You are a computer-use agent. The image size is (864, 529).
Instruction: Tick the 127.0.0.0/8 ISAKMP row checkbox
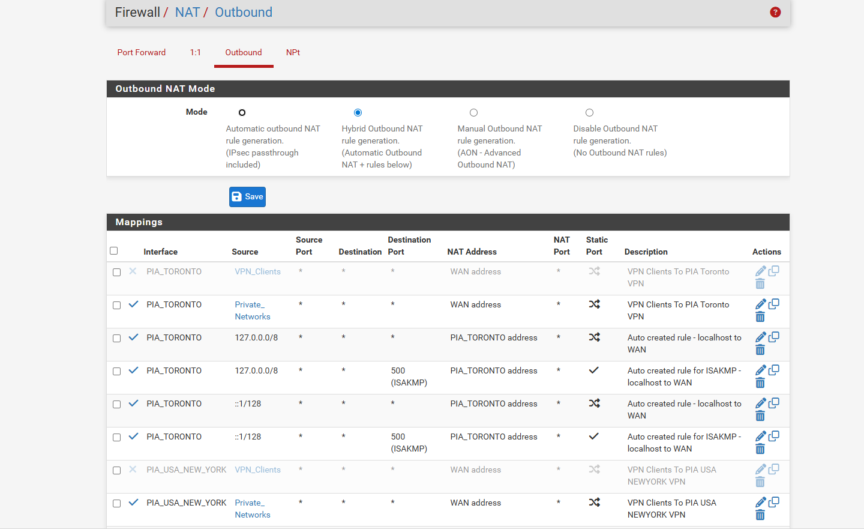point(117,372)
